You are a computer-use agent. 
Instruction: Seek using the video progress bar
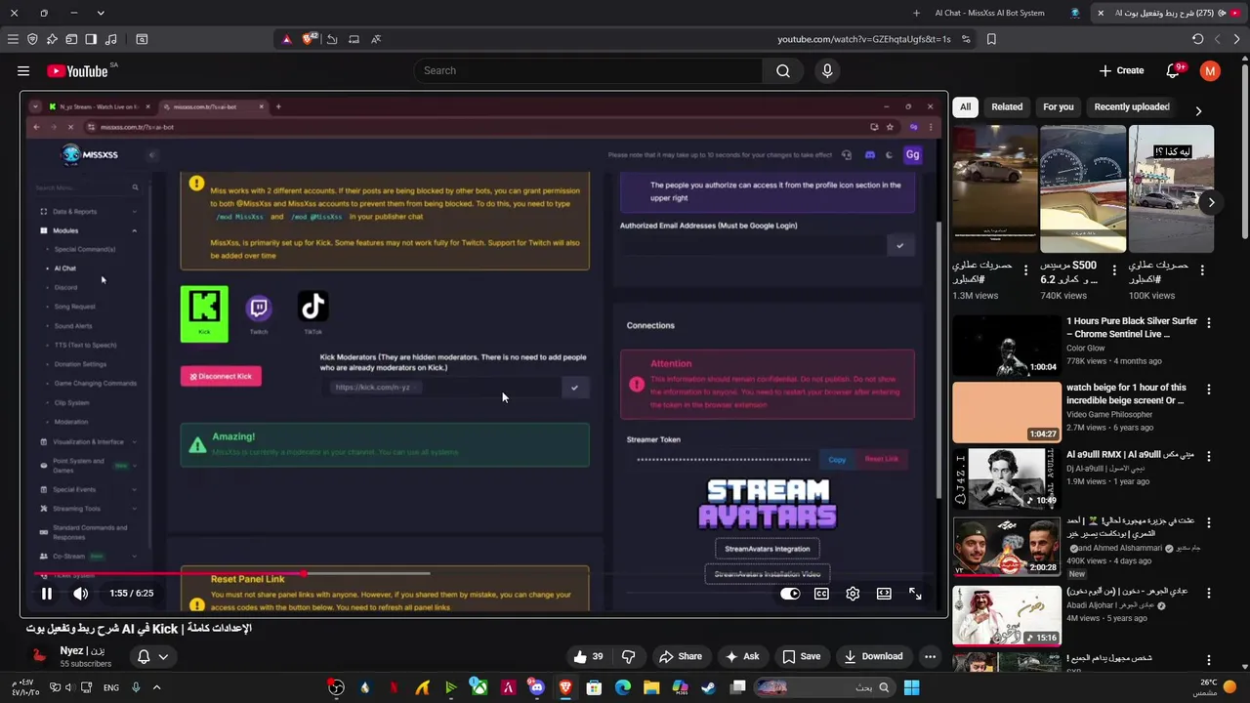tap(483, 573)
